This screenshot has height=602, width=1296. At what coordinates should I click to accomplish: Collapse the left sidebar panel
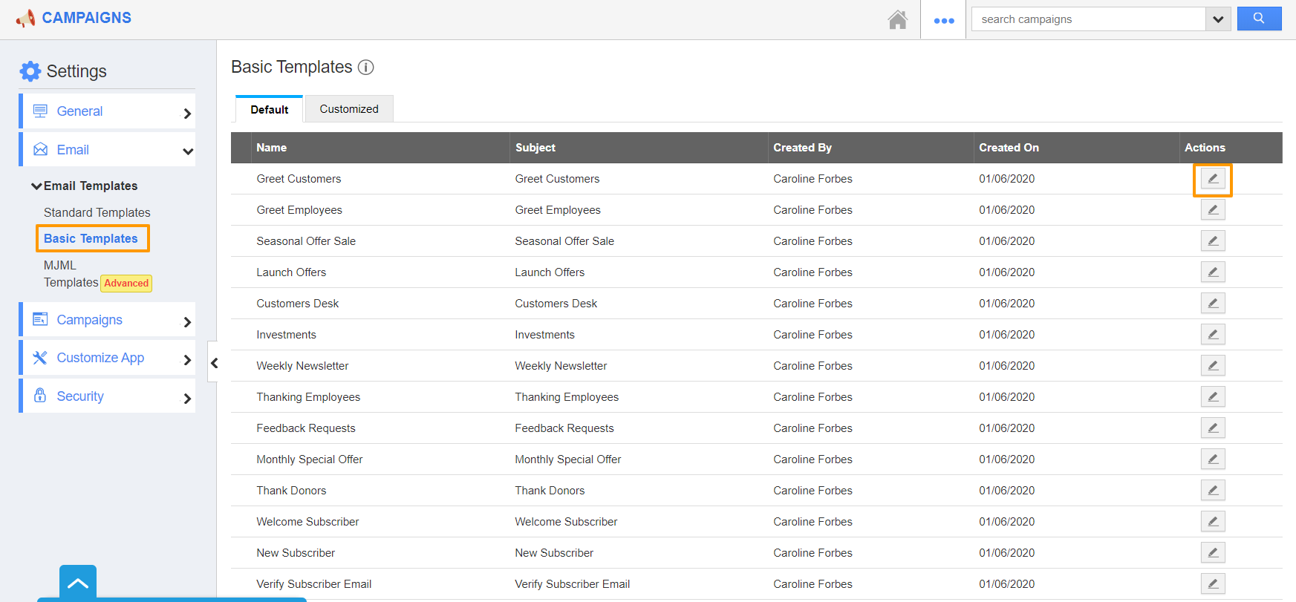point(214,363)
